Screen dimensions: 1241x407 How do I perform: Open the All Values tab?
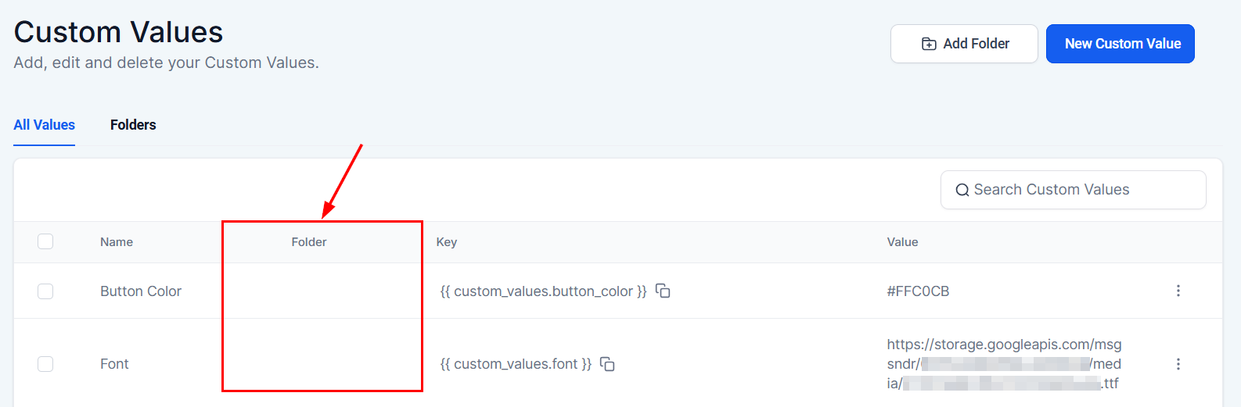tap(45, 125)
